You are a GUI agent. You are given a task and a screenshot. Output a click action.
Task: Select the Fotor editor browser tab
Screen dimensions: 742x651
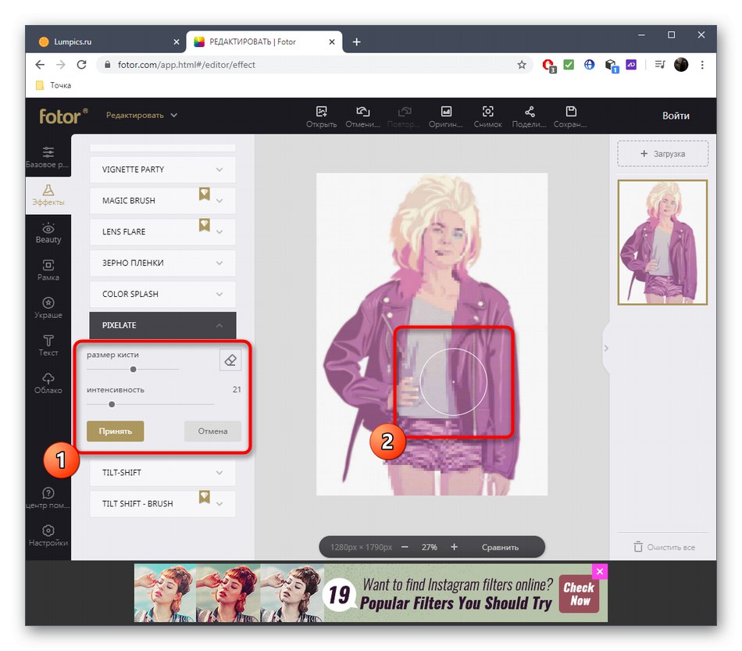[263, 41]
